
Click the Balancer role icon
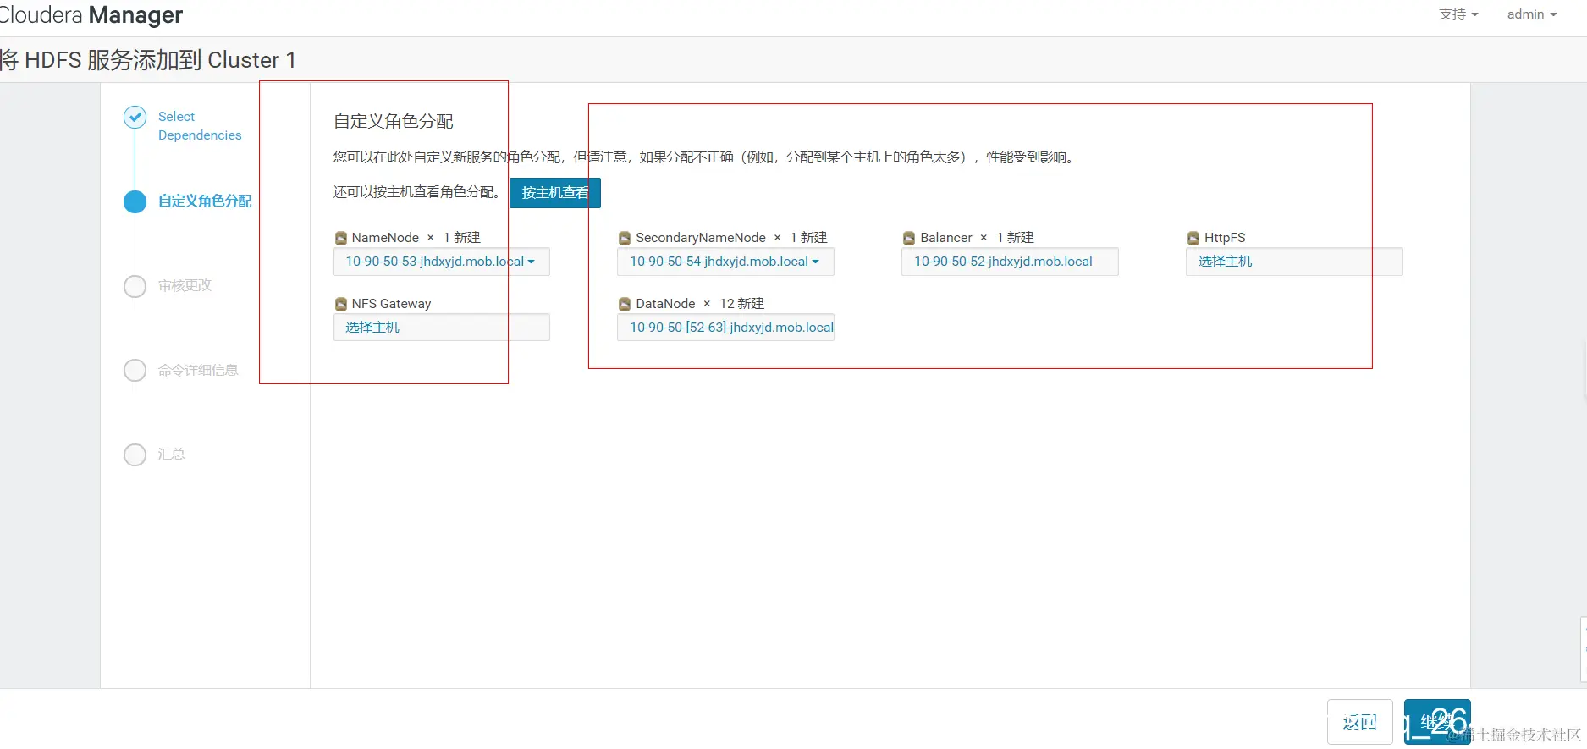pos(909,238)
